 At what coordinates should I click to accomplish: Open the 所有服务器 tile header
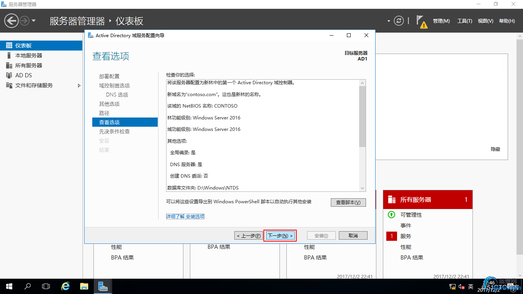(x=428, y=199)
